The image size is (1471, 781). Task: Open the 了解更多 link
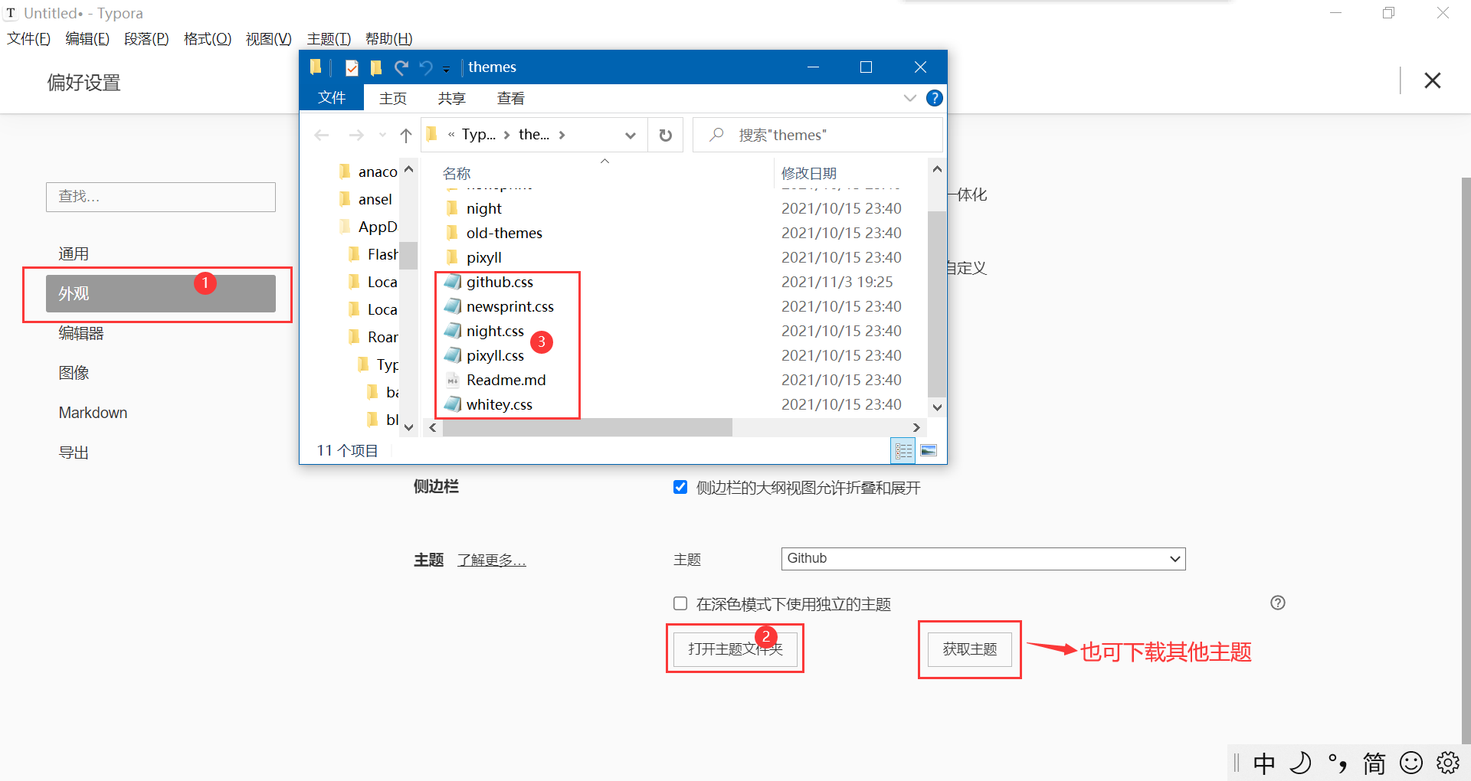(x=491, y=560)
